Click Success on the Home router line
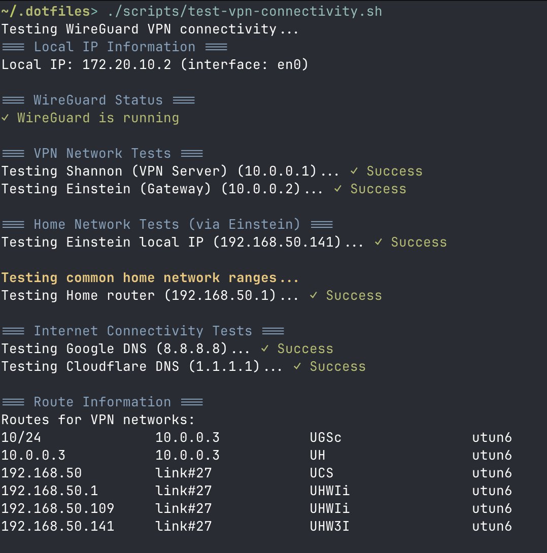Image resolution: width=547 pixels, height=553 pixels. (354, 295)
